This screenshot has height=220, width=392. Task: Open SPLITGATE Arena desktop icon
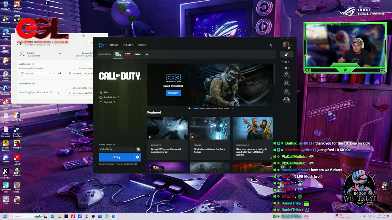click(x=17, y=131)
